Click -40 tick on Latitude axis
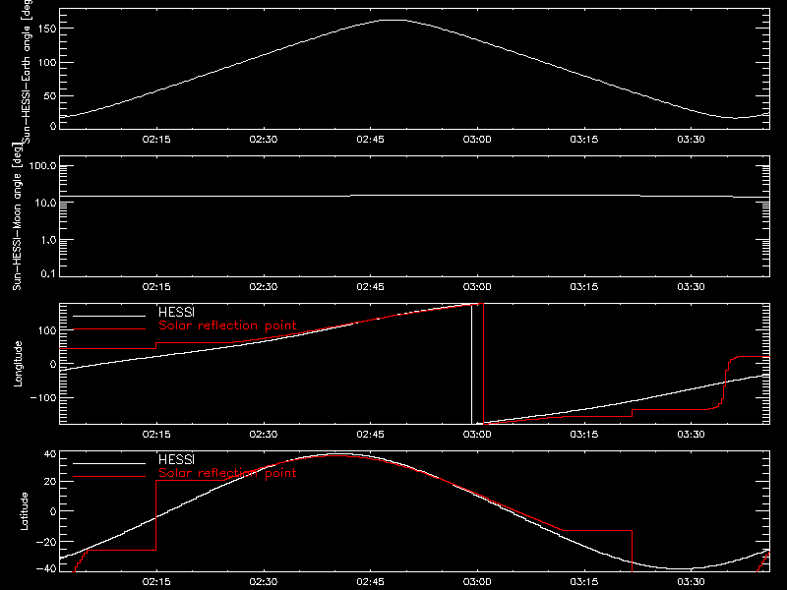Screen dimensions: 787x590 (46, 568)
